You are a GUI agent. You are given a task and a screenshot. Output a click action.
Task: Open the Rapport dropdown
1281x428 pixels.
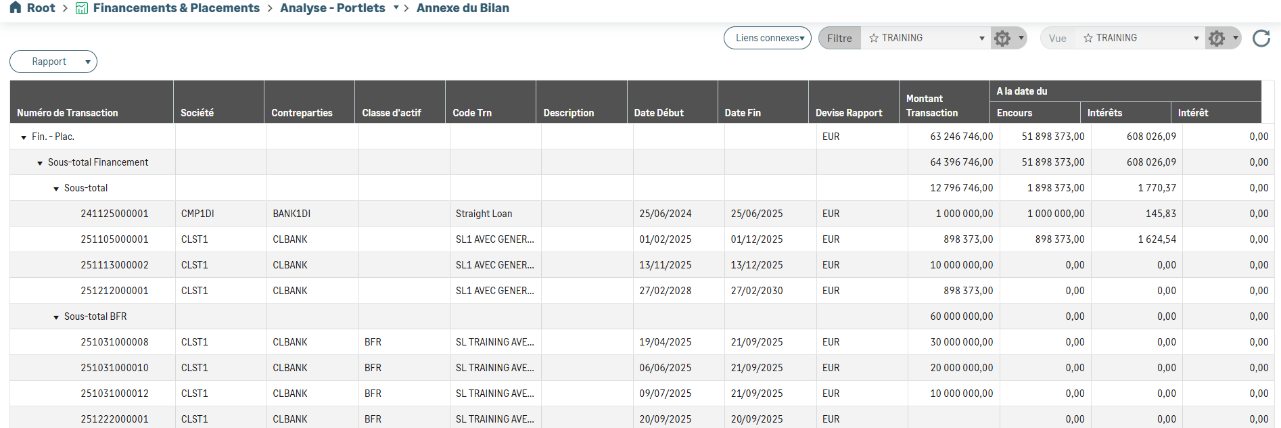click(53, 62)
